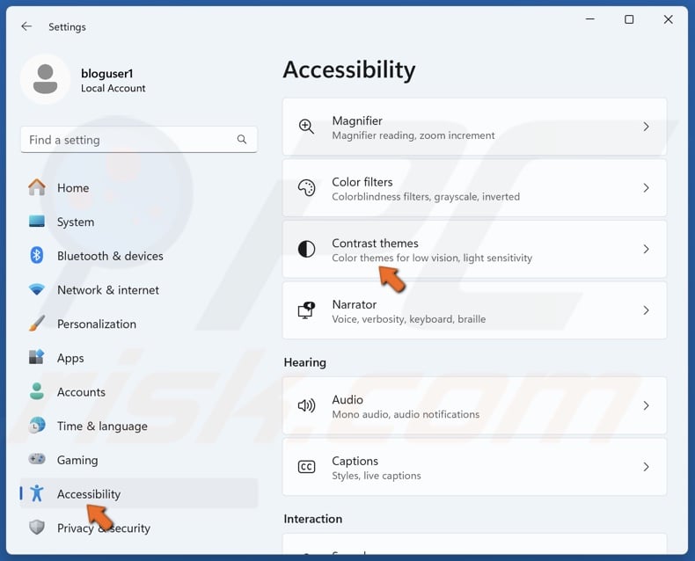This screenshot has height=561, width=695.
Task: Click the search magnifier in Find a setting
Action: 242,140
